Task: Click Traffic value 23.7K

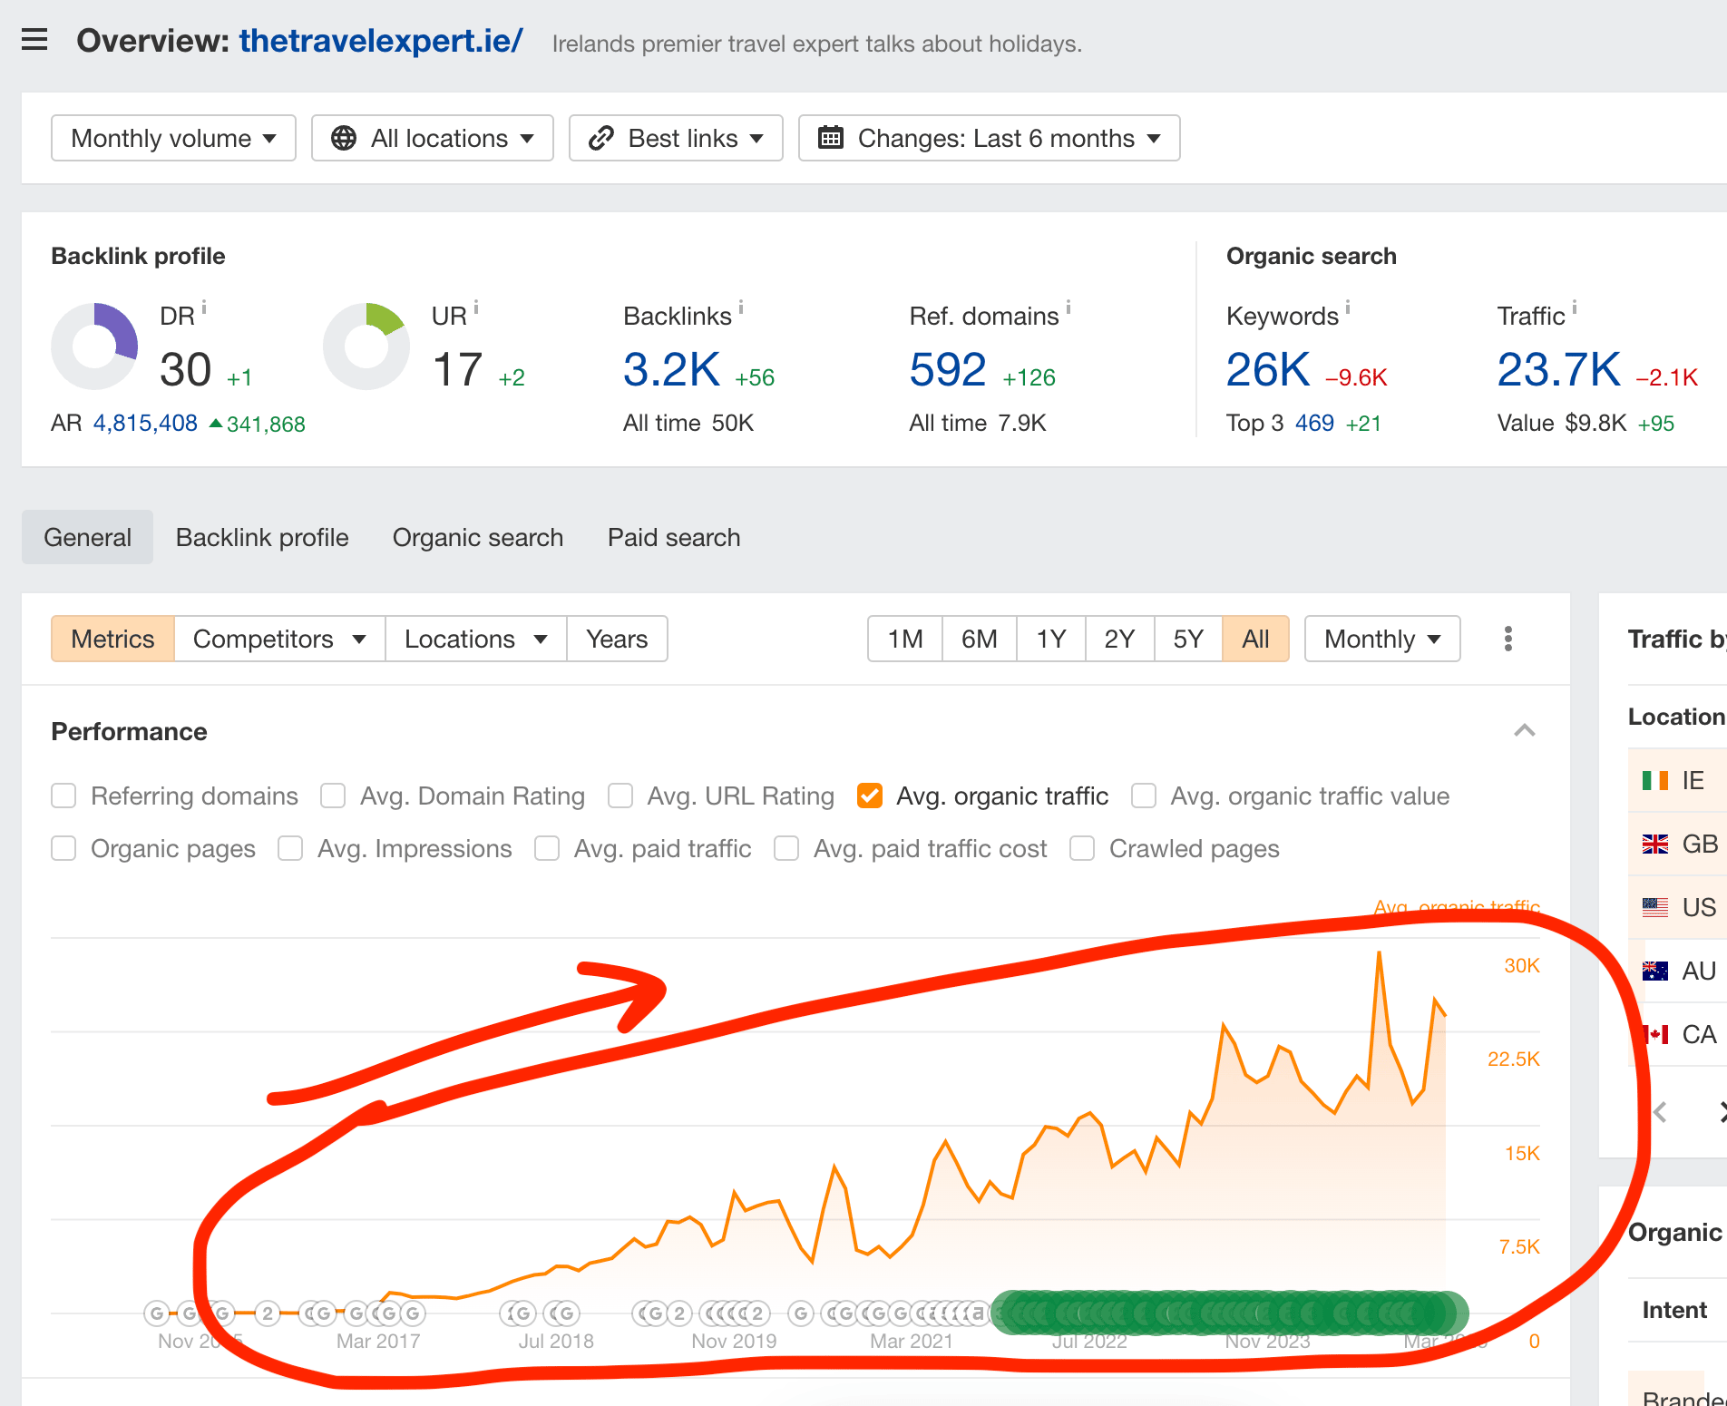Action: pyautogui.click(x=1558, y=369)
